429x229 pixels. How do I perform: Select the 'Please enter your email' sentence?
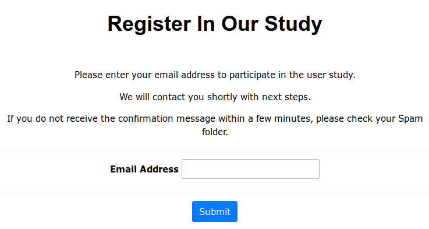point(215,75)
